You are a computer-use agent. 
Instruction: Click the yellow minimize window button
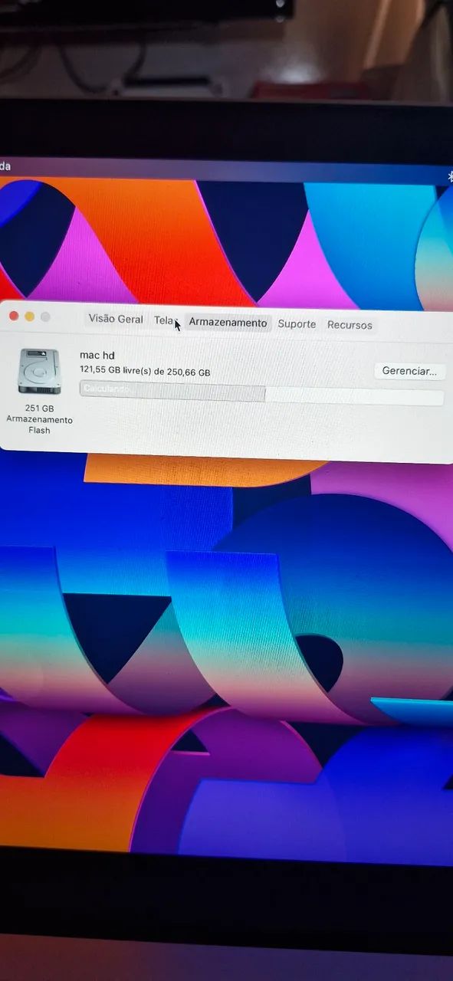(x=30, y=317)
